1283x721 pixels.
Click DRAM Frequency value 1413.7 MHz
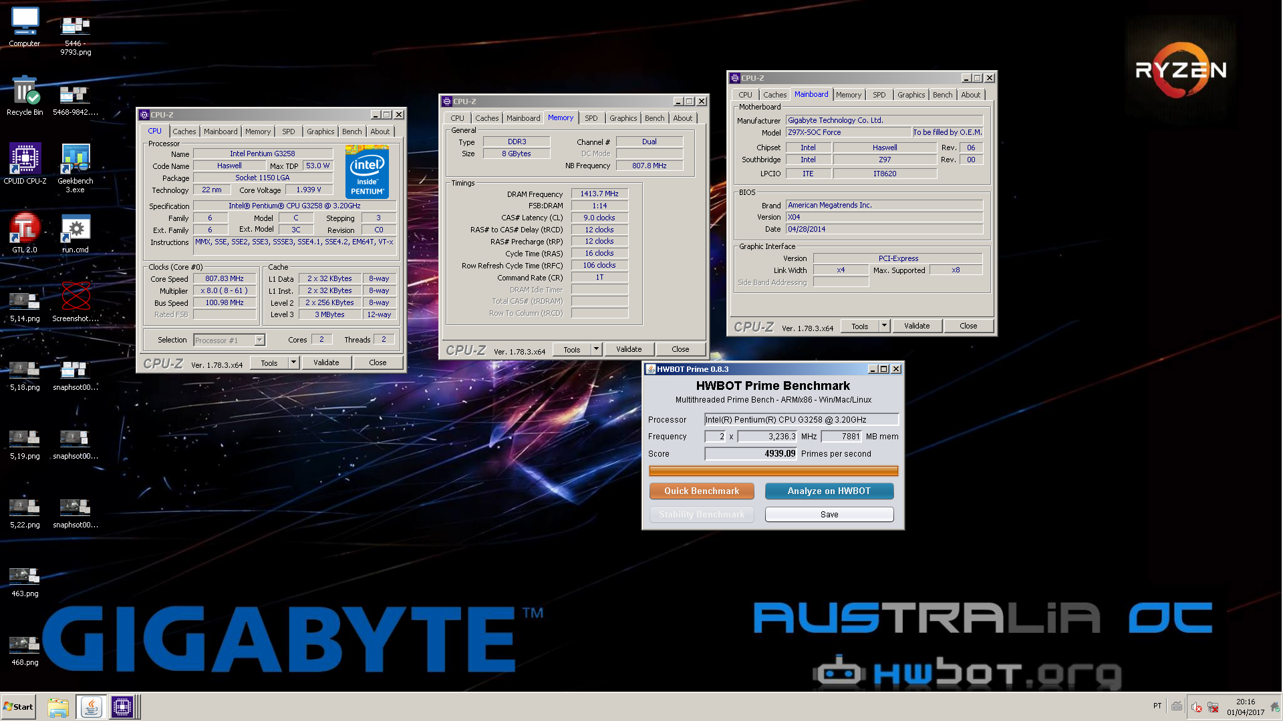coord(599,194)
